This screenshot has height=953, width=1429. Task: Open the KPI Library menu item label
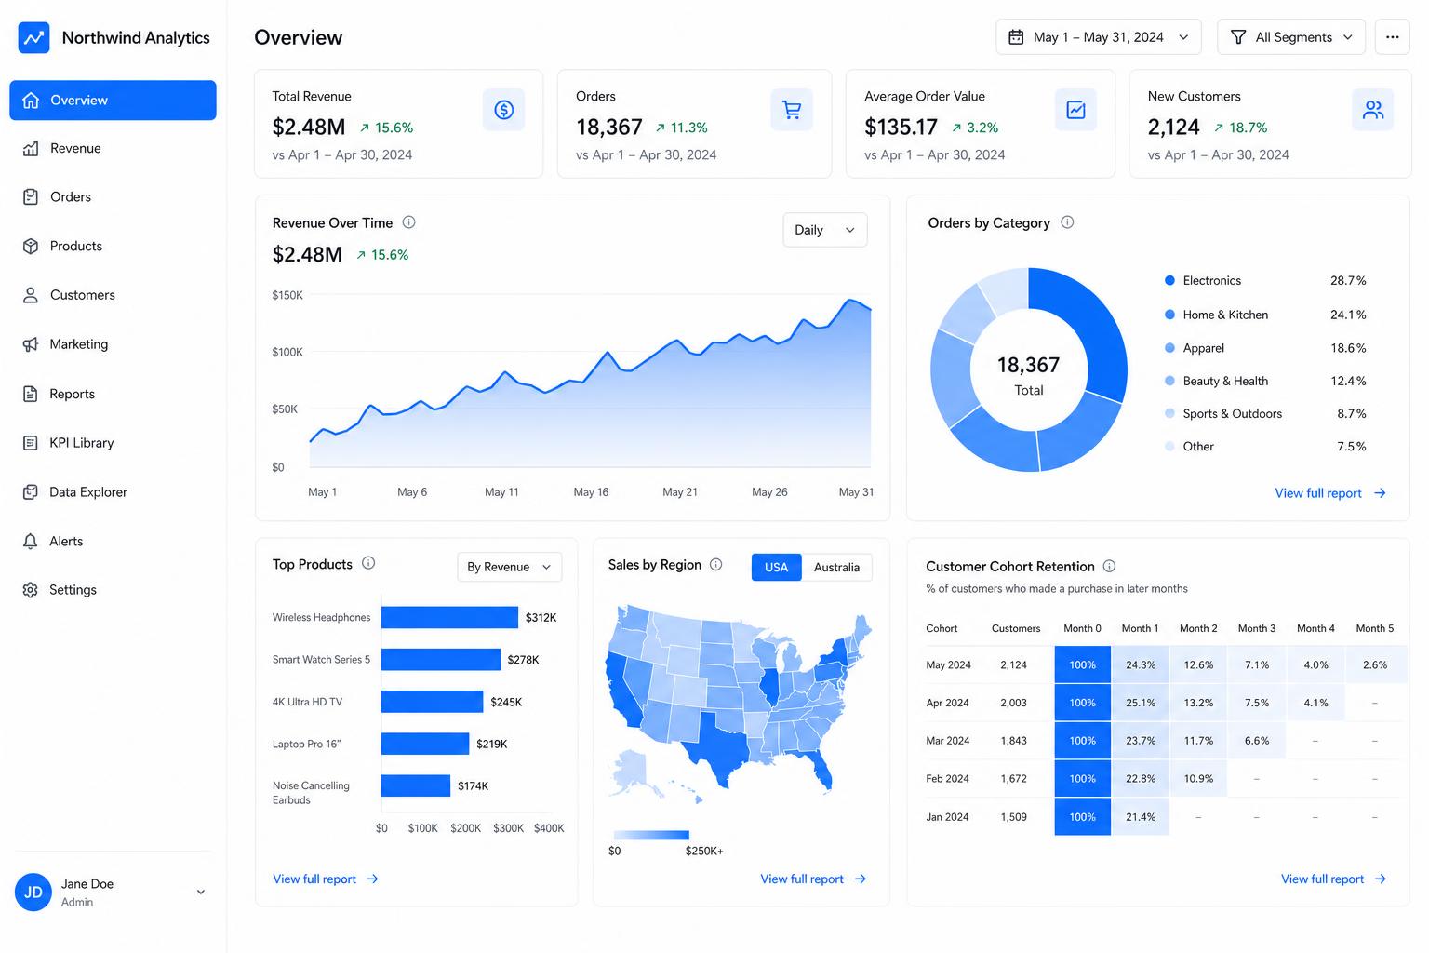tap(82, 443)
